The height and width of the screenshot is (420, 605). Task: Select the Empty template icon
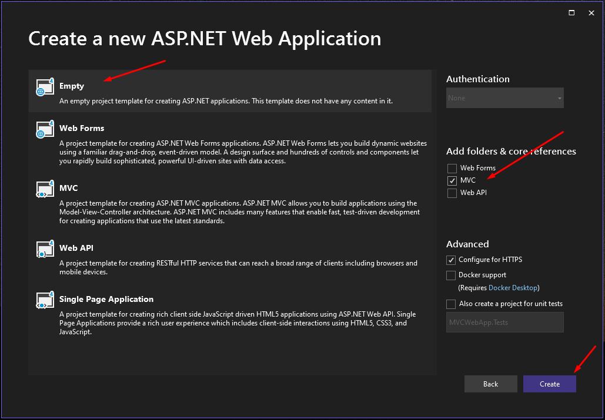[45, 87]
